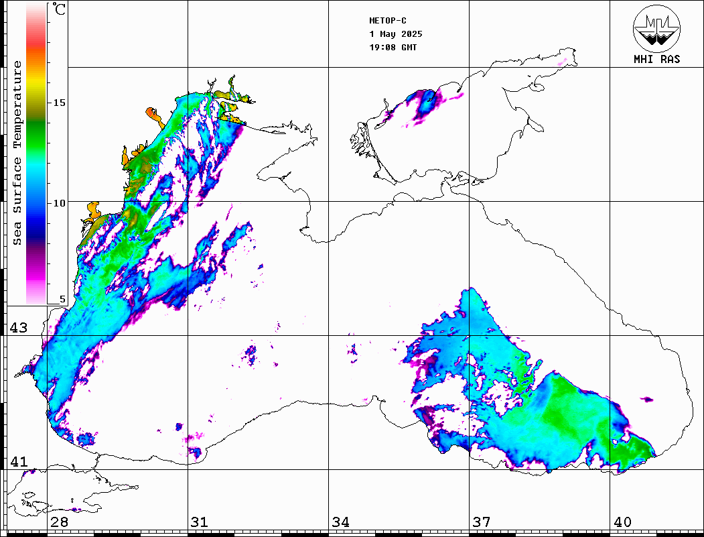Screen dimensions: 704x537
Task: Click the 10 mark on temperature scale
Action: pyautogui.click(x=60, y=202)
